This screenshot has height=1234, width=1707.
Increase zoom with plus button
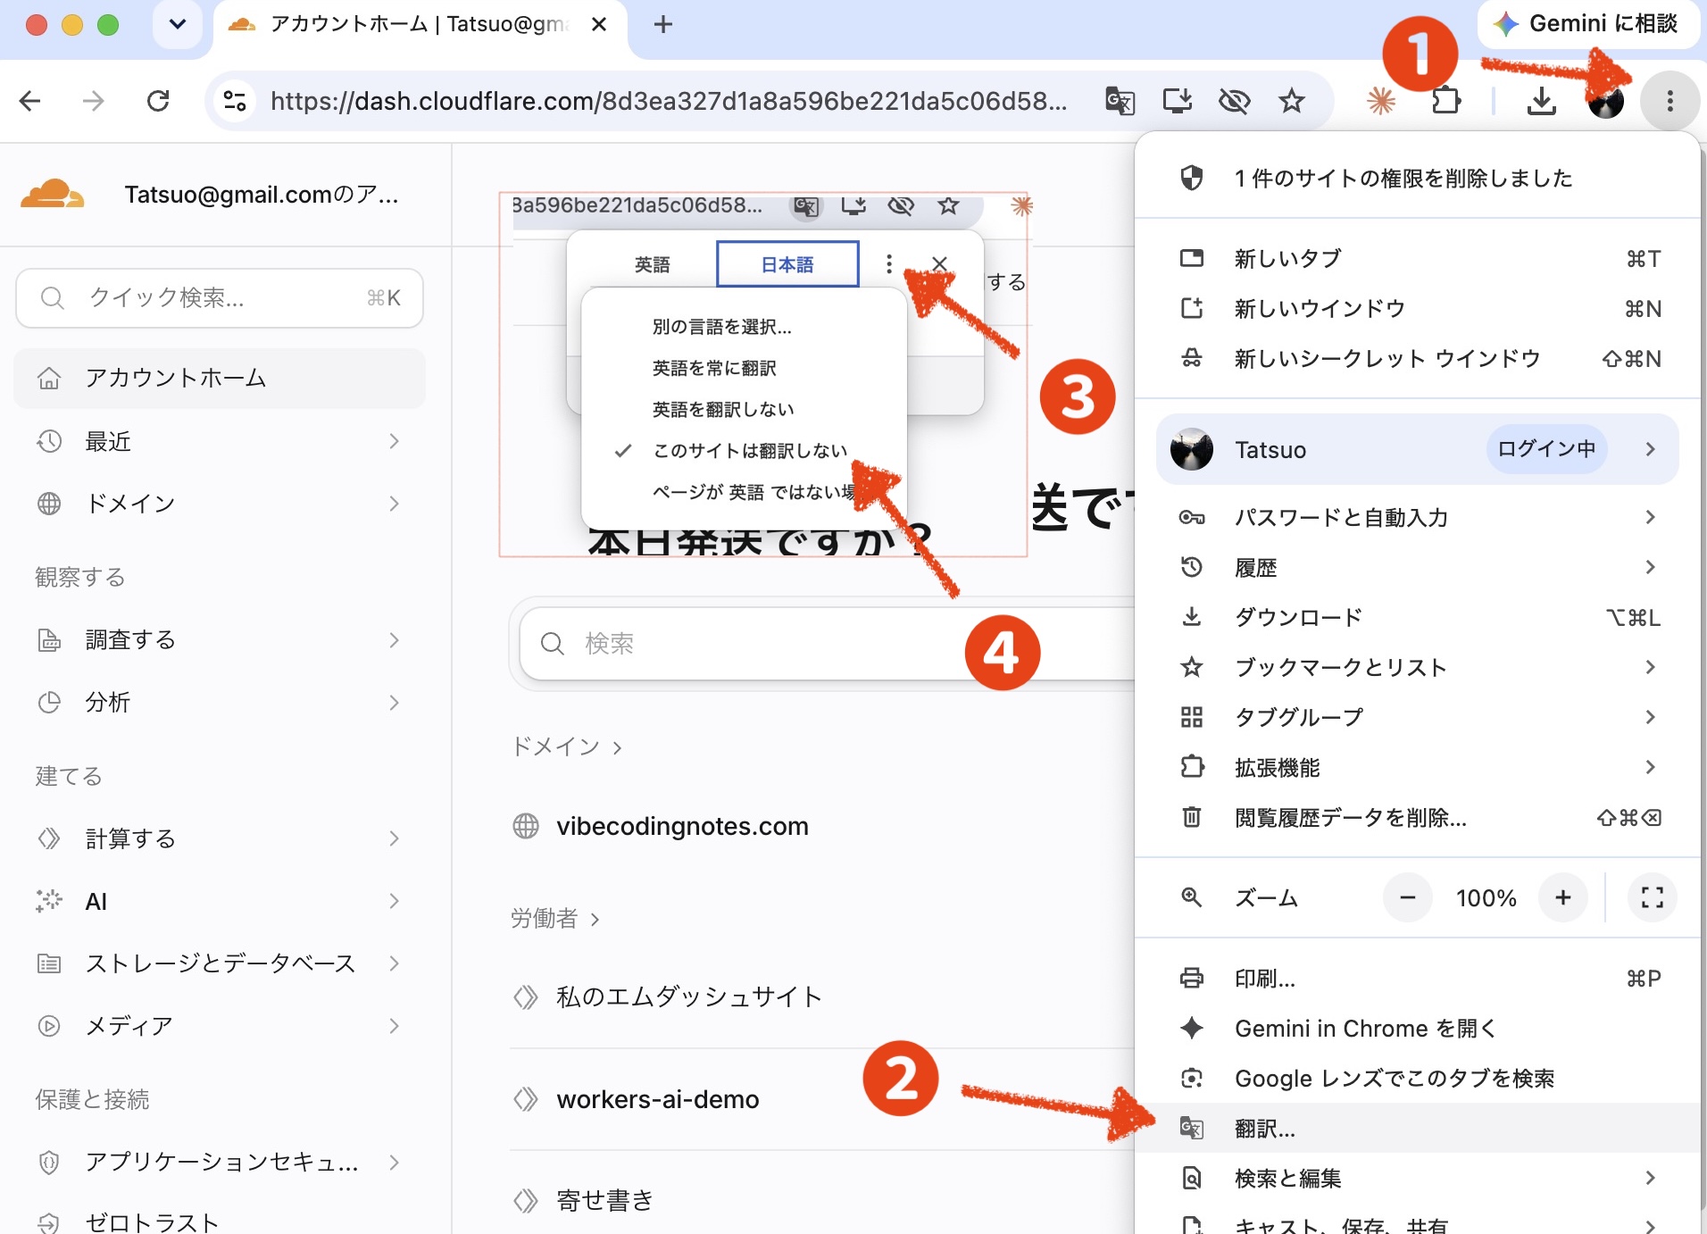(1562, 897)
